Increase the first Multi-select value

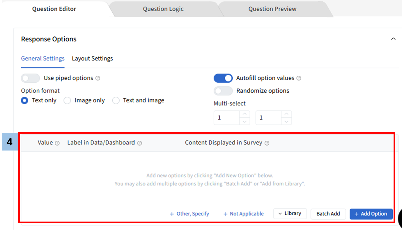(245, 114)
